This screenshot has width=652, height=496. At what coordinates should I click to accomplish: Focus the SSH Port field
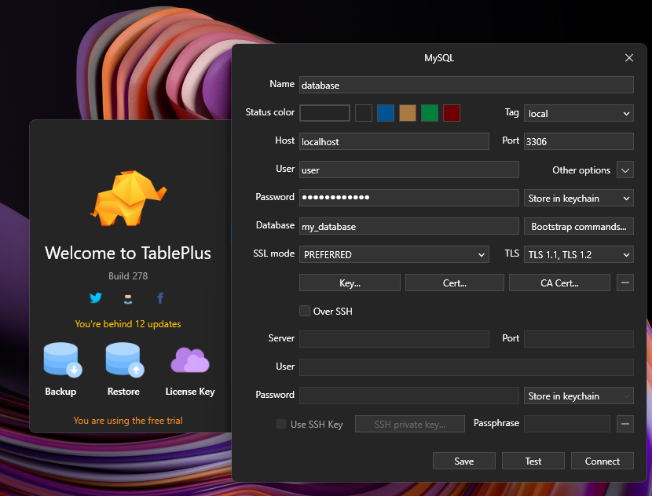pyautogui.click(x=579, y=339)
